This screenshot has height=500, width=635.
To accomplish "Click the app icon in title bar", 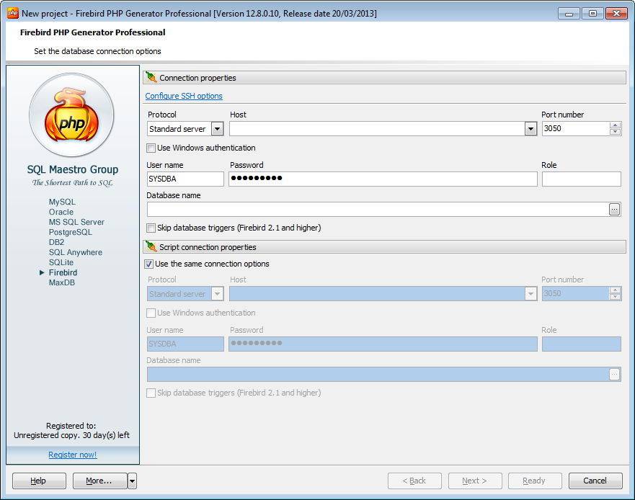I will (13, 14).
